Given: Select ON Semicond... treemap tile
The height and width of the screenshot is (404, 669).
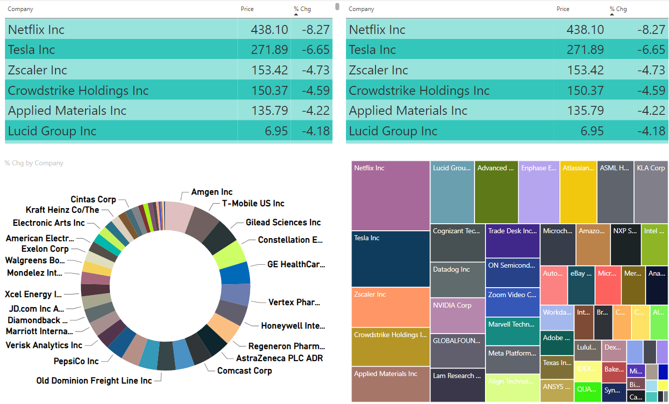Looking at the screenshot, I should 513,273.
